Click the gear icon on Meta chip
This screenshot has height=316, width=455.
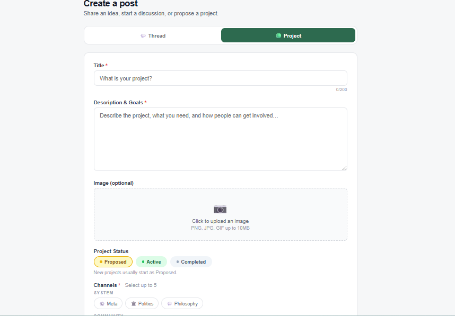pyautogui.click(x=102, y=304)
